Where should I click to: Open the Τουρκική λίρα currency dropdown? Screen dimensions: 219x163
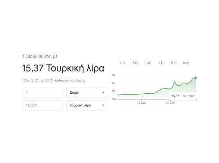coord(87,105)
